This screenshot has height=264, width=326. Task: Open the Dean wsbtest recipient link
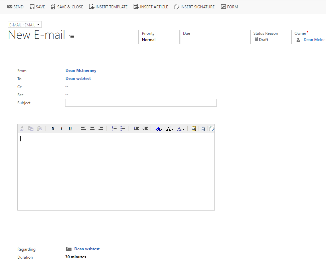pos(78,79)
